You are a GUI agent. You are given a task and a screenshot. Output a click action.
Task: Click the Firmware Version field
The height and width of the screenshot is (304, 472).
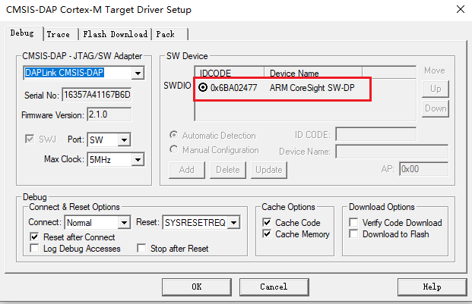point(109,114)
